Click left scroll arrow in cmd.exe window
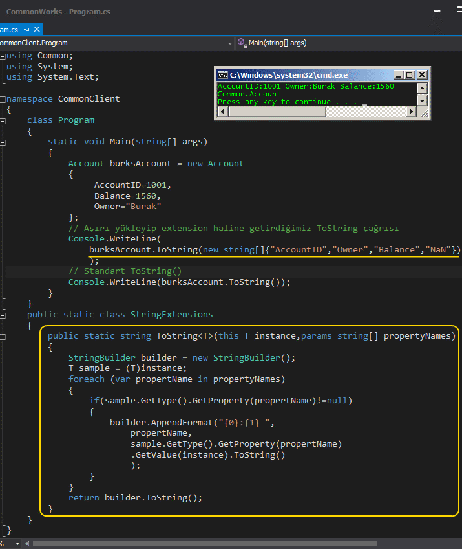462x549 pixels. point(222,112)
